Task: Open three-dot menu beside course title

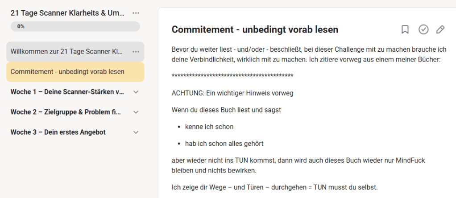Action: pos(136,13)
